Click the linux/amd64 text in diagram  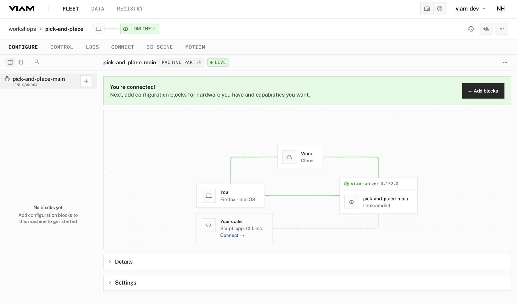377,206
